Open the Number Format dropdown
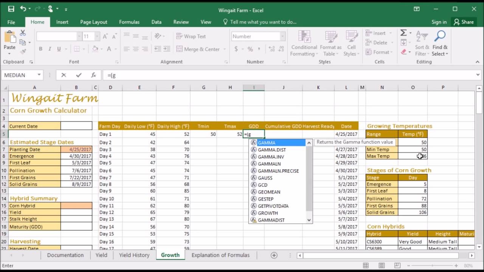The image size is (484, 272). click(282, 36)
